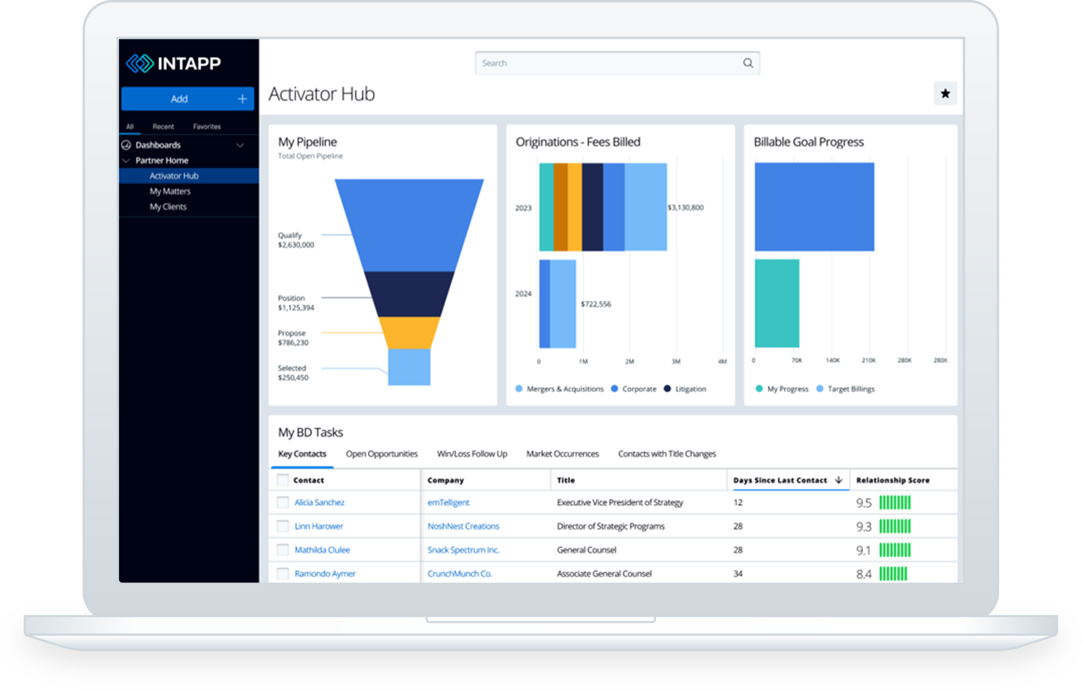This screenshot has height=690, width=1082.
Task: Collapse the Dashboards section chevron
Action: coord(240,145)
